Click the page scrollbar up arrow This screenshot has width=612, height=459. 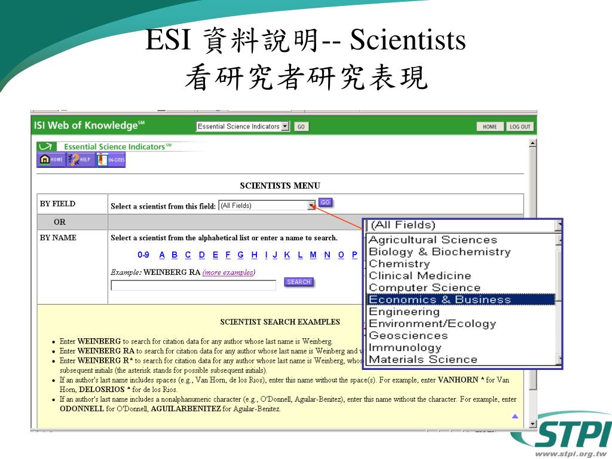tap(533, 143)
